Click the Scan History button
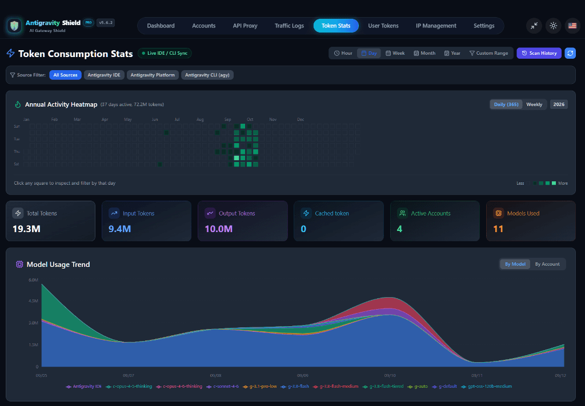The image size is (585, 406). 539,53
